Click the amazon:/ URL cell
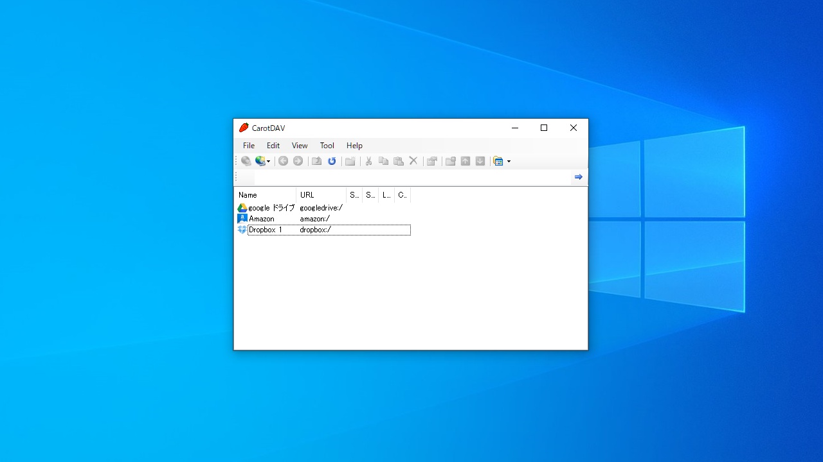Image resolution: width=823 pixels, height=462 pixels. (315, 219)
